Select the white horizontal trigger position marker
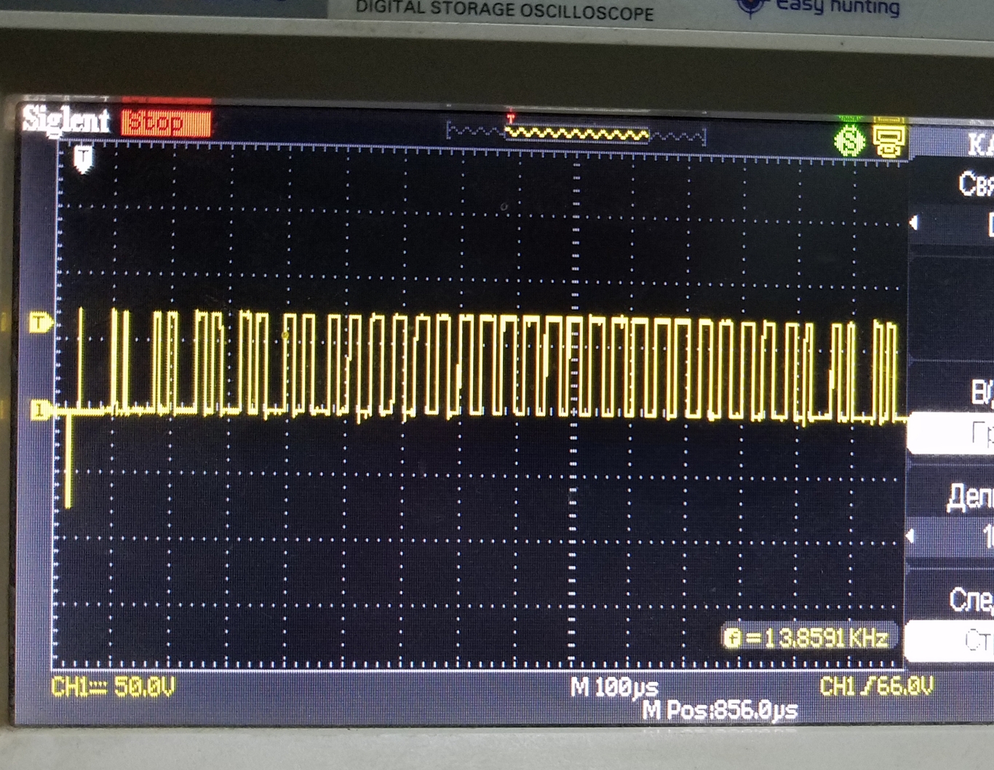Screen dimensions: 994x770 [84, 158]
